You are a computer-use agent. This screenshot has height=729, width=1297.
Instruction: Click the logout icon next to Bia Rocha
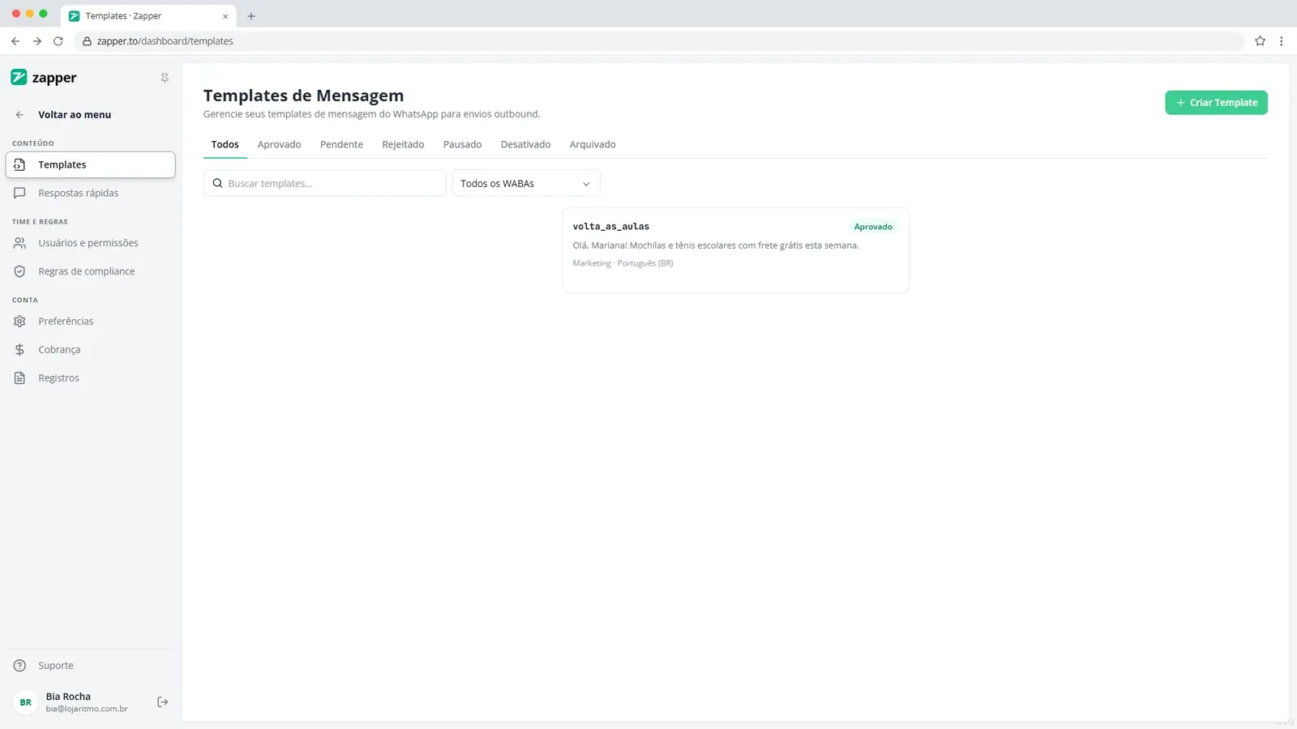point(162,702)
